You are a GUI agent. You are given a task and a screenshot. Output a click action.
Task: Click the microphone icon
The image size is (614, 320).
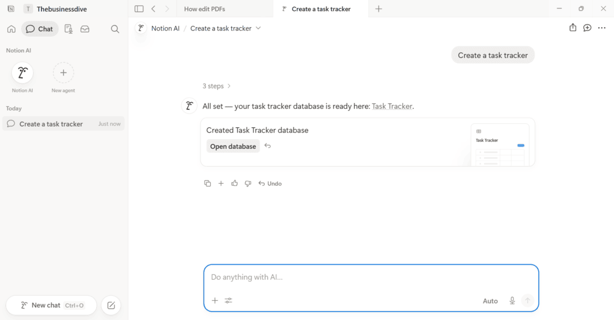[512, 300]
